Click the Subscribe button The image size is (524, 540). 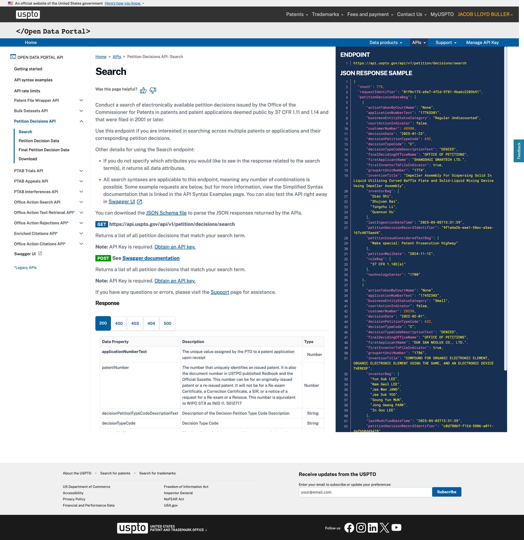click(x=446, y=492)
